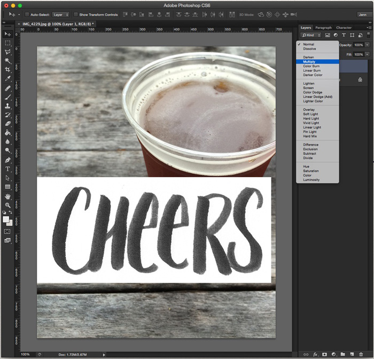The width and height of the screenshot is (374, 359).
Task: Switch to the Paragraph tab
Action: click(x=323, y=28)
